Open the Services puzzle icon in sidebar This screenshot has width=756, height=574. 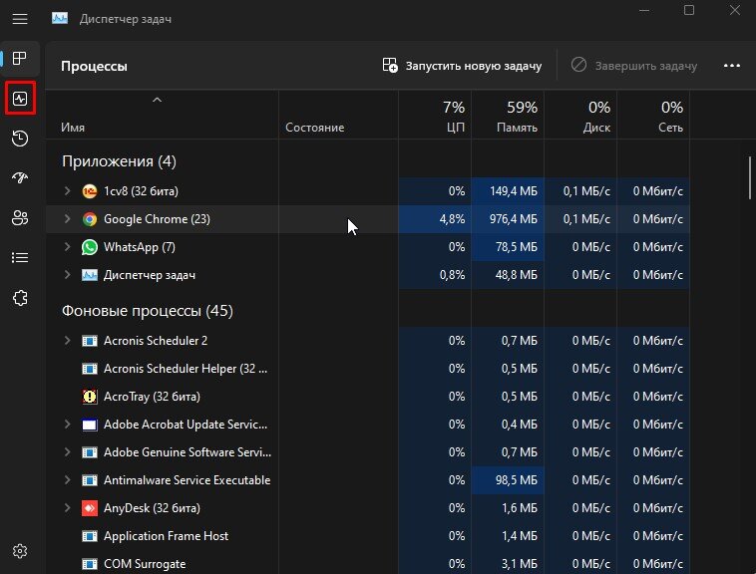click(20, 298)
